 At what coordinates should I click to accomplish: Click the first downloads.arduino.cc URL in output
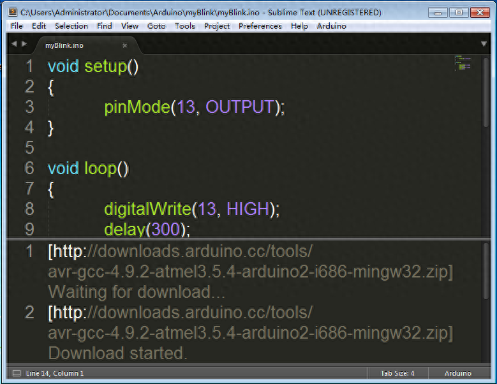[250, 262]
